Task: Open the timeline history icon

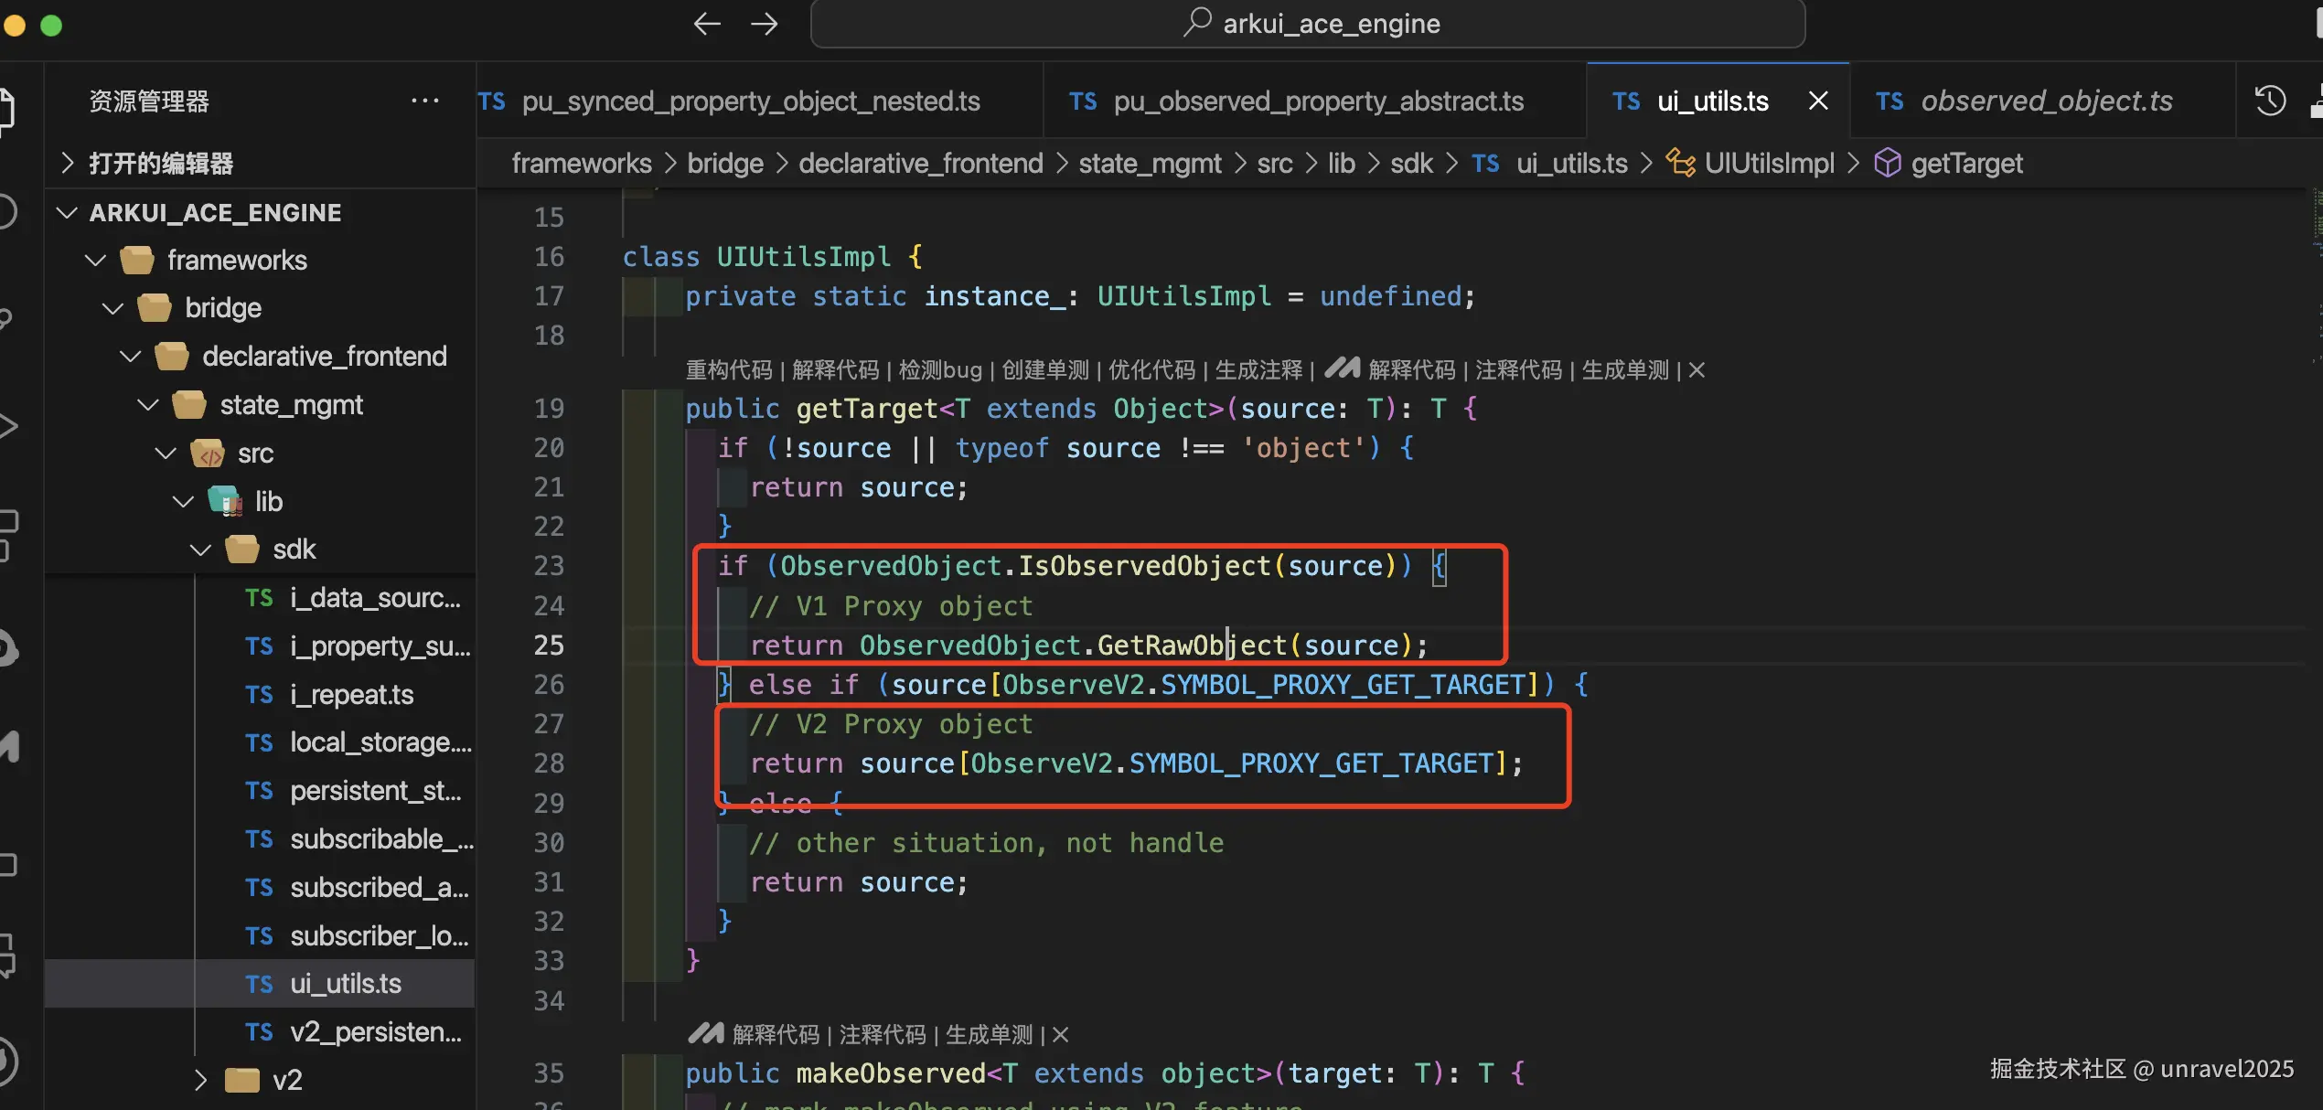Action: [x=2270, y=101]
